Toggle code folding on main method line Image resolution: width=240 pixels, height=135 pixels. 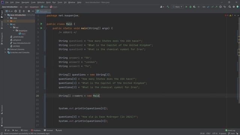[45, 28]
